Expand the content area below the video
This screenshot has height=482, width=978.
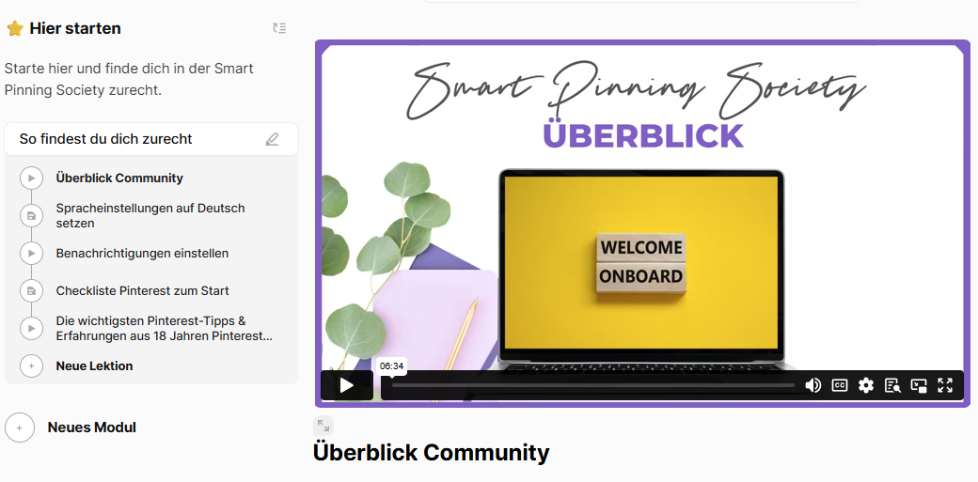(x=323, y=426)
